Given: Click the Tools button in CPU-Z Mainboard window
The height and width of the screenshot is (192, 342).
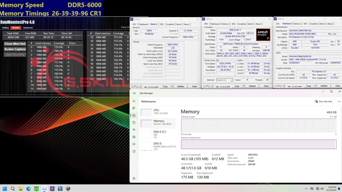Looking at the screenshot, I should point(308,86).
